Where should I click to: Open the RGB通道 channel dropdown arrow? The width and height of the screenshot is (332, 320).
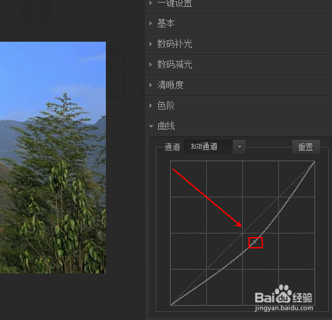(x=239, y=147)
